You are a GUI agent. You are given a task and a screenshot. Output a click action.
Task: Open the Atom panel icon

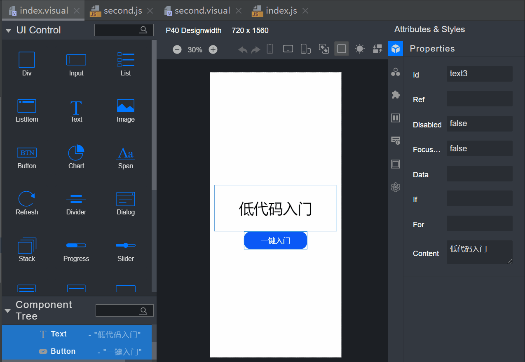pos(396,187)
